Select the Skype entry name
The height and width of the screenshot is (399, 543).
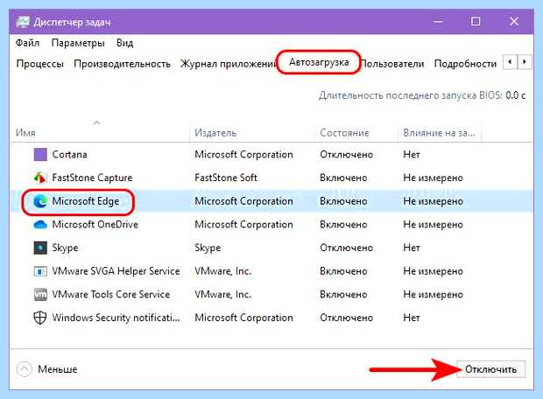(65, 248)
